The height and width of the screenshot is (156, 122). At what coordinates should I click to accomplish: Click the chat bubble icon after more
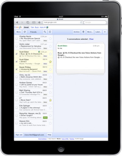47,27
